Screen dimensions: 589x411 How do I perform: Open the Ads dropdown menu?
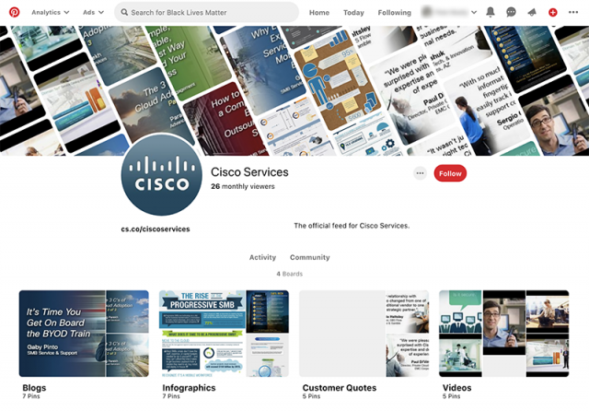click(93, 12)
